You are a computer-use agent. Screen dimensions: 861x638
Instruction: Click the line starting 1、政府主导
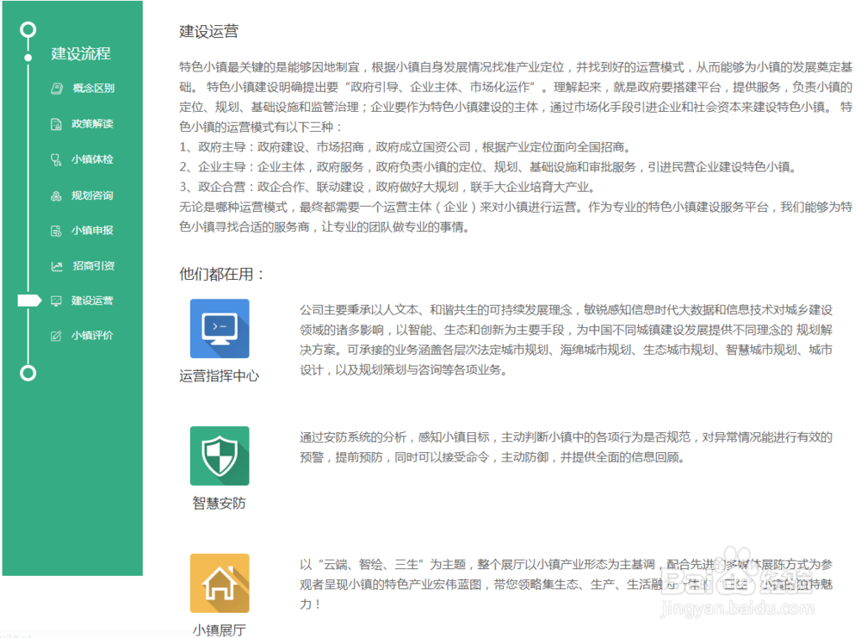click(x=406, y=147)
